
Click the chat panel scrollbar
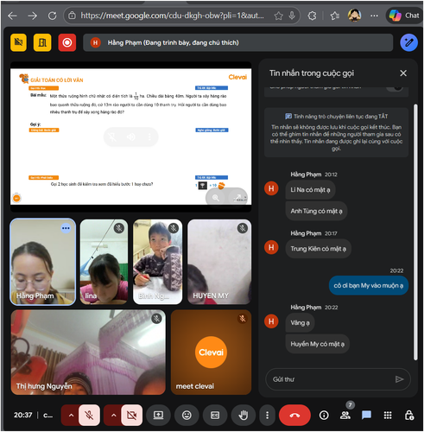coord(415,232)
